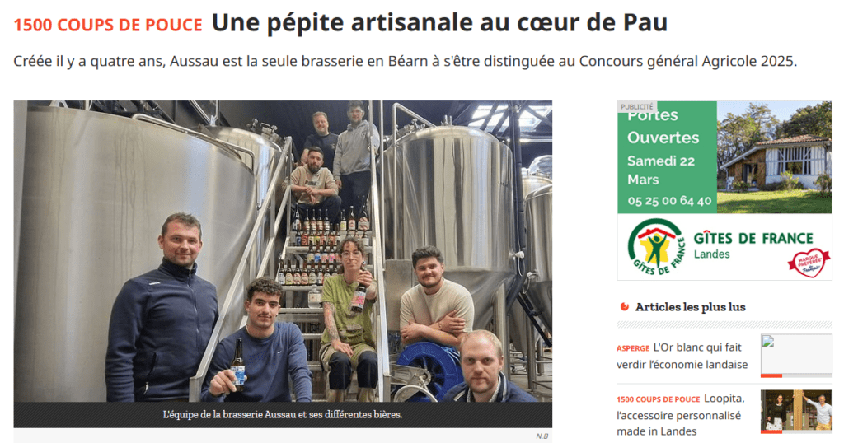Click the photo caption about l'équipe de la brasserie
844x443 pixels.
point(283,414)
